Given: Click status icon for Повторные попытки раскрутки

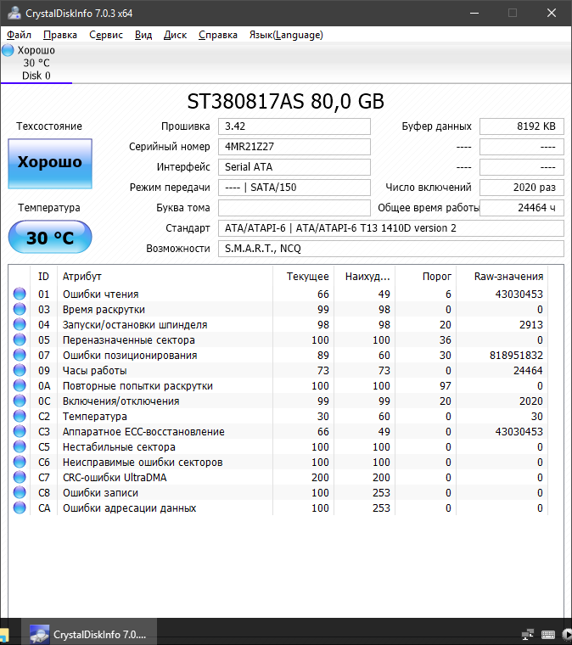Looking at the screenshot, I should tap(20, 385).
